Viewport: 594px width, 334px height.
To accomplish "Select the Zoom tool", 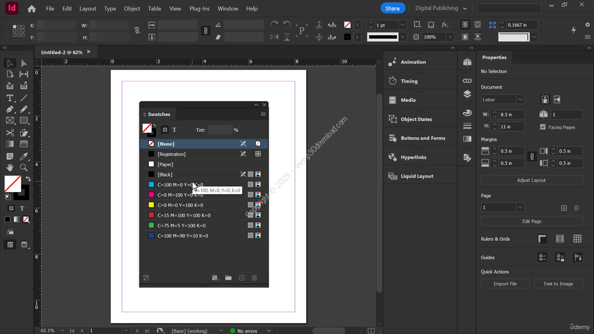I will point(24,167).
